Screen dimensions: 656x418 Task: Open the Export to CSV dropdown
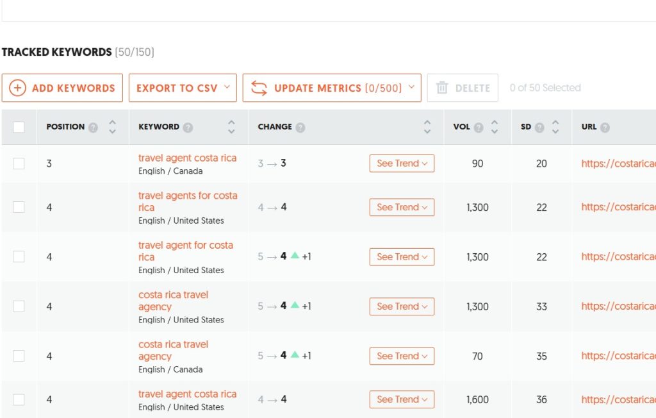(x=183, y=87)
